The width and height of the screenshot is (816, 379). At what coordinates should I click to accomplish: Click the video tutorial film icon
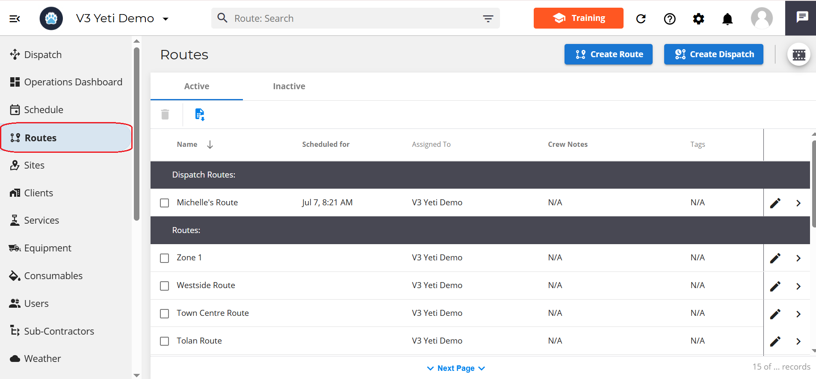coord(798,55)
